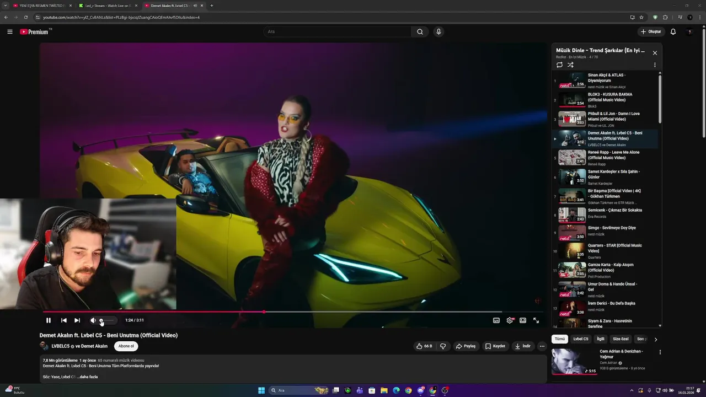Open the tab search dropdown arrow

pos(6,6)
